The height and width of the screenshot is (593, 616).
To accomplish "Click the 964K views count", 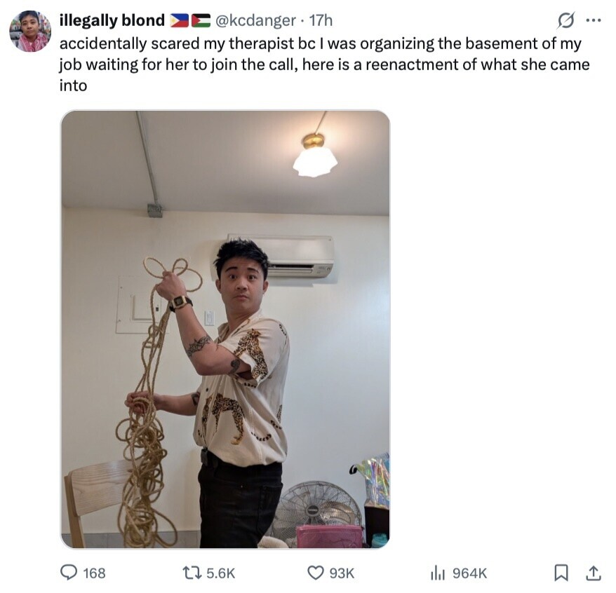I will pyautogui.click(x=469, y=573).
